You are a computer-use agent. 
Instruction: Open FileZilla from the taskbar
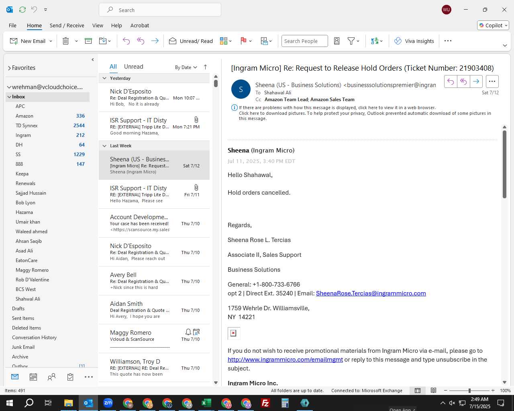click(265, 403)
